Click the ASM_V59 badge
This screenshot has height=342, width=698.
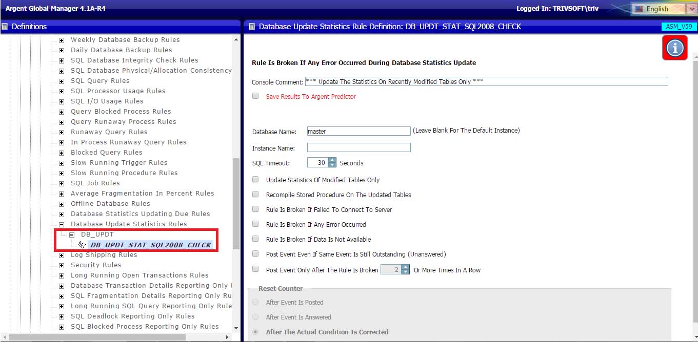coord(679,27)
